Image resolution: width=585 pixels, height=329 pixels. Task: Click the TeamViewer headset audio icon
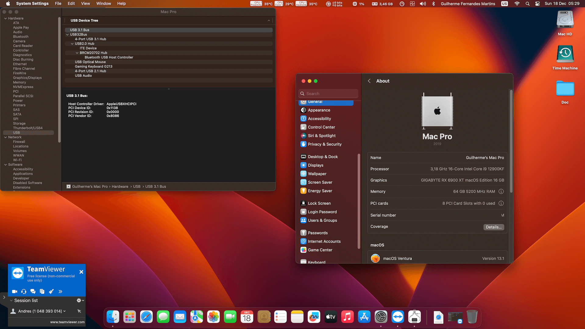pyautogui.click(x=24, y=292)
